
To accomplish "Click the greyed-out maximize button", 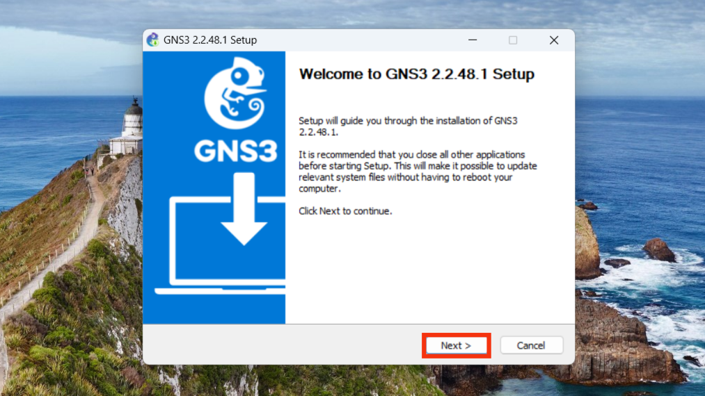I will pos(513,40).
